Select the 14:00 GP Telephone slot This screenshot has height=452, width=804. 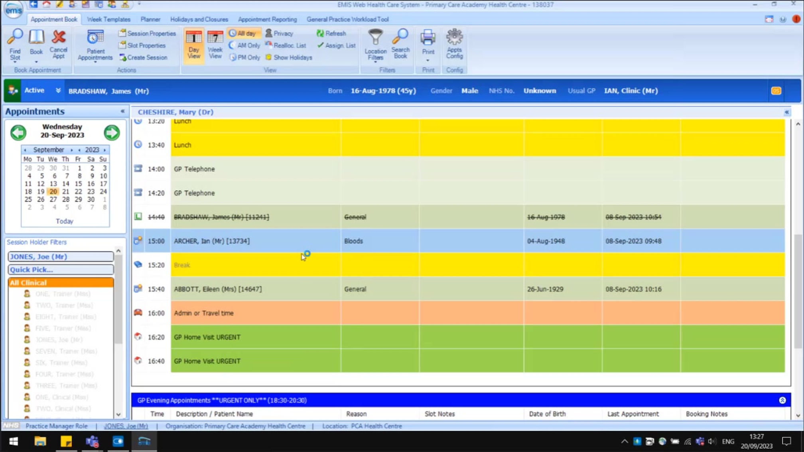[458, 169]
